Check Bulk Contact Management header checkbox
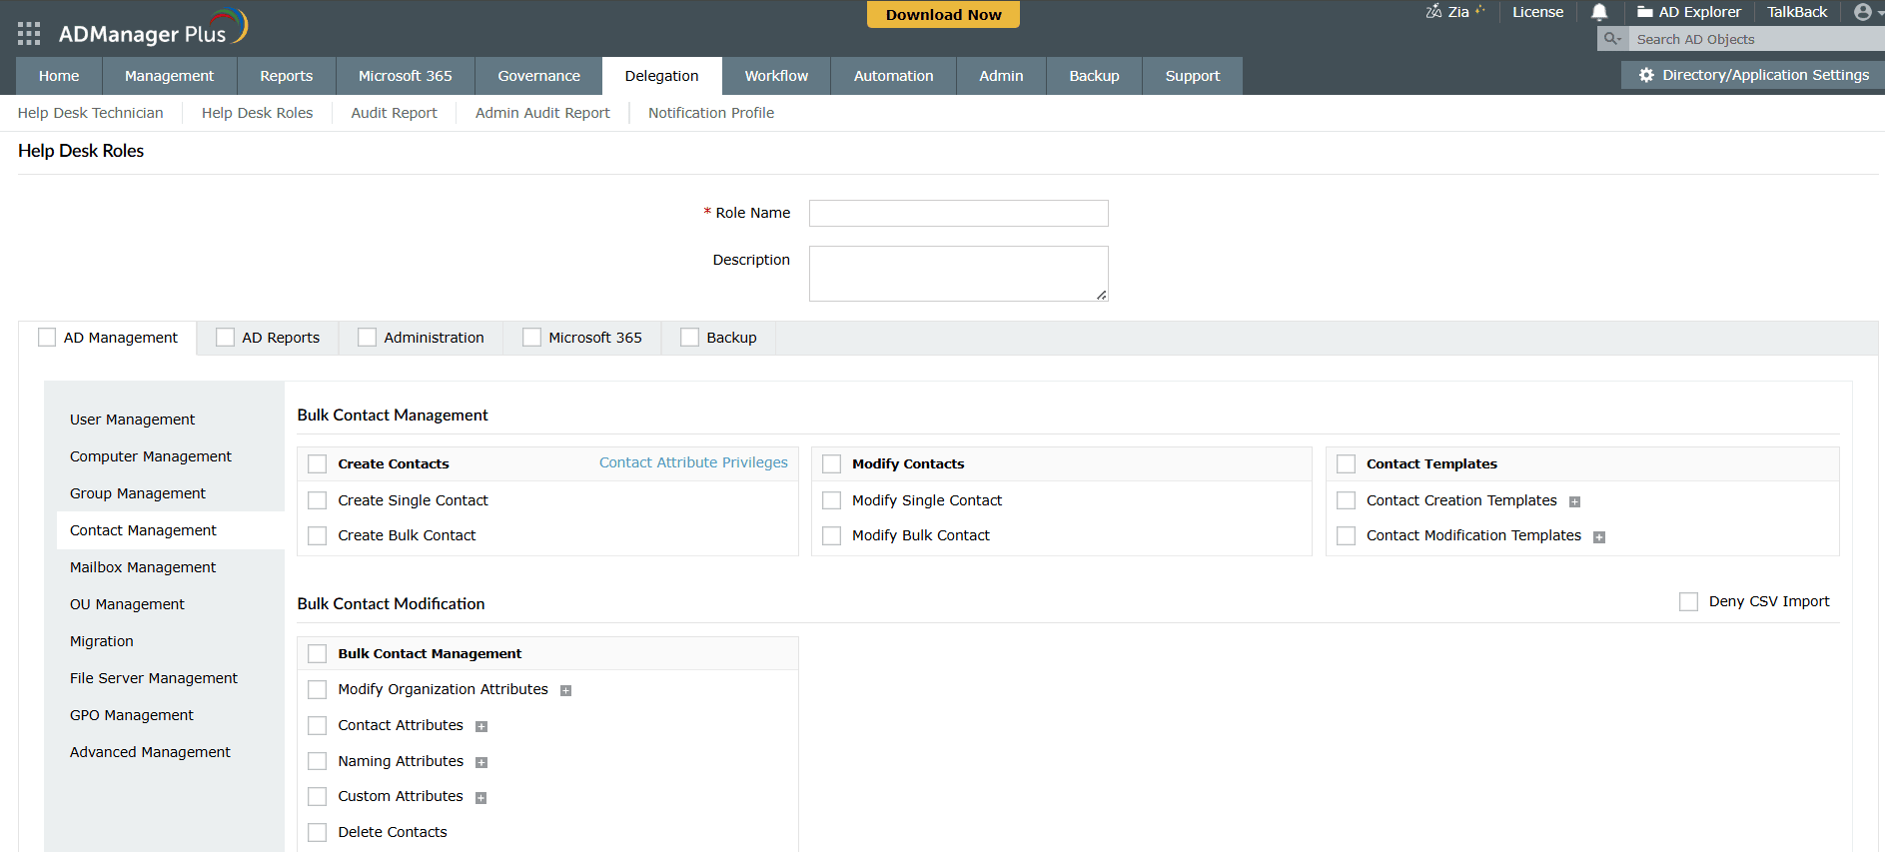Image resolution: width=1885 pixels, height=852 pixels. (318, 654)
